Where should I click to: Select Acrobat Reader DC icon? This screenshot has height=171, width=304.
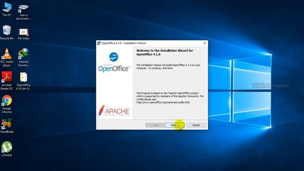pos(7,81)
